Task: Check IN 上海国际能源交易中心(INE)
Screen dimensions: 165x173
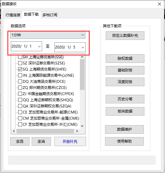Action: [x=20, y=75]
